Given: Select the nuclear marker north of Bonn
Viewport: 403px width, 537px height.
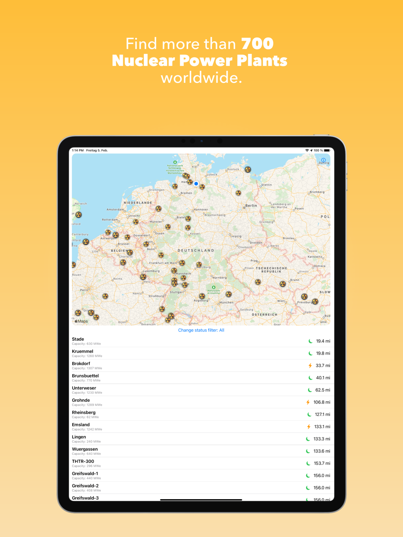Looking at the screenshot, I should [x=146, y=244].
